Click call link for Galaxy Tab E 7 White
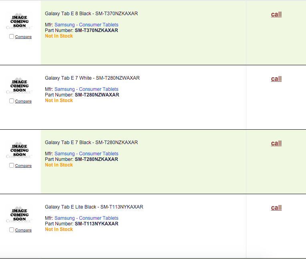Image resolution: width=306 pixels, height=259 pixels. [276, 79]
